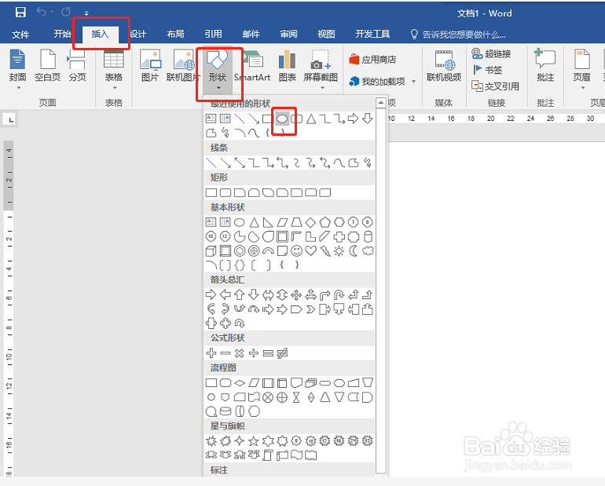The image size is (605, 486).
Task: Insert a 空白页 blank page
Action: pos(47,65)
